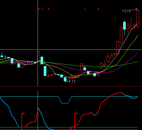Select the green moving average line at its right end

tap(137, 62)
